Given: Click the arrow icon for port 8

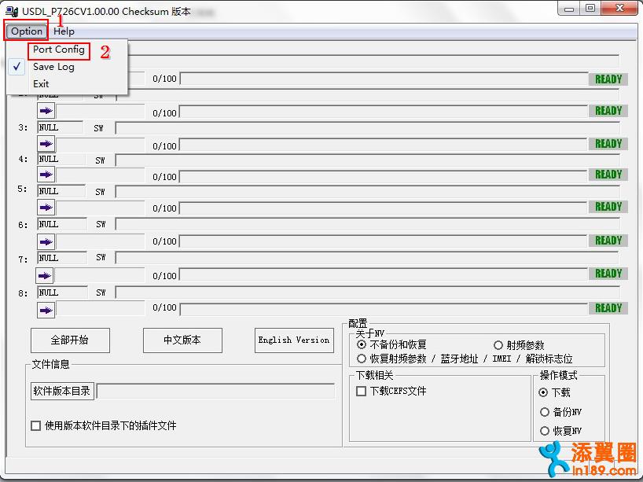Looking at the screenshot, I should coord(46,309).
